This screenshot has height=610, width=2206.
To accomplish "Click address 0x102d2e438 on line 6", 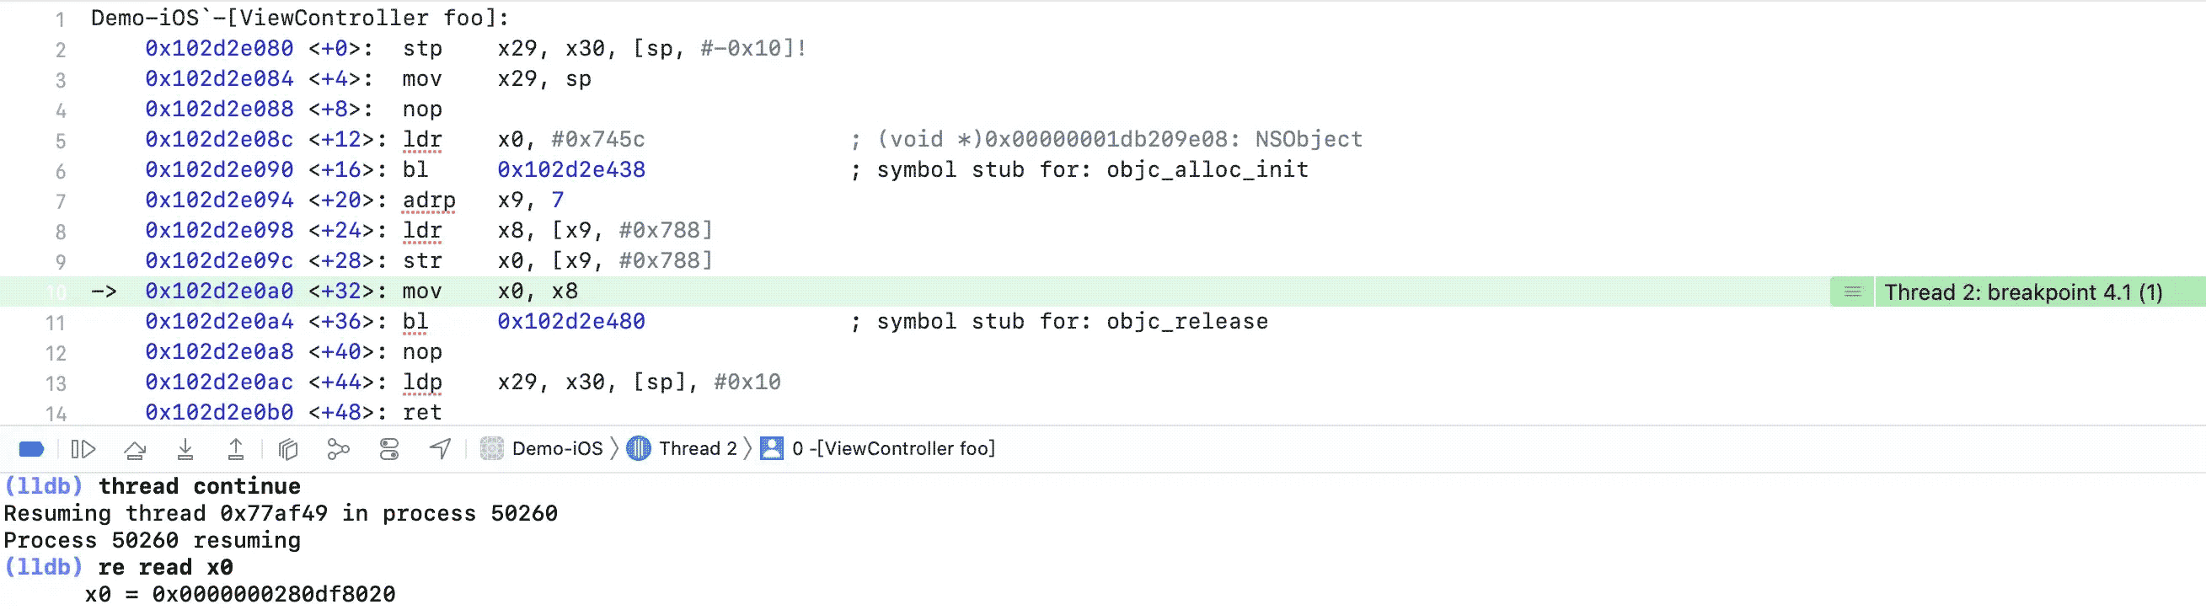I will click(x=571, y=169).
